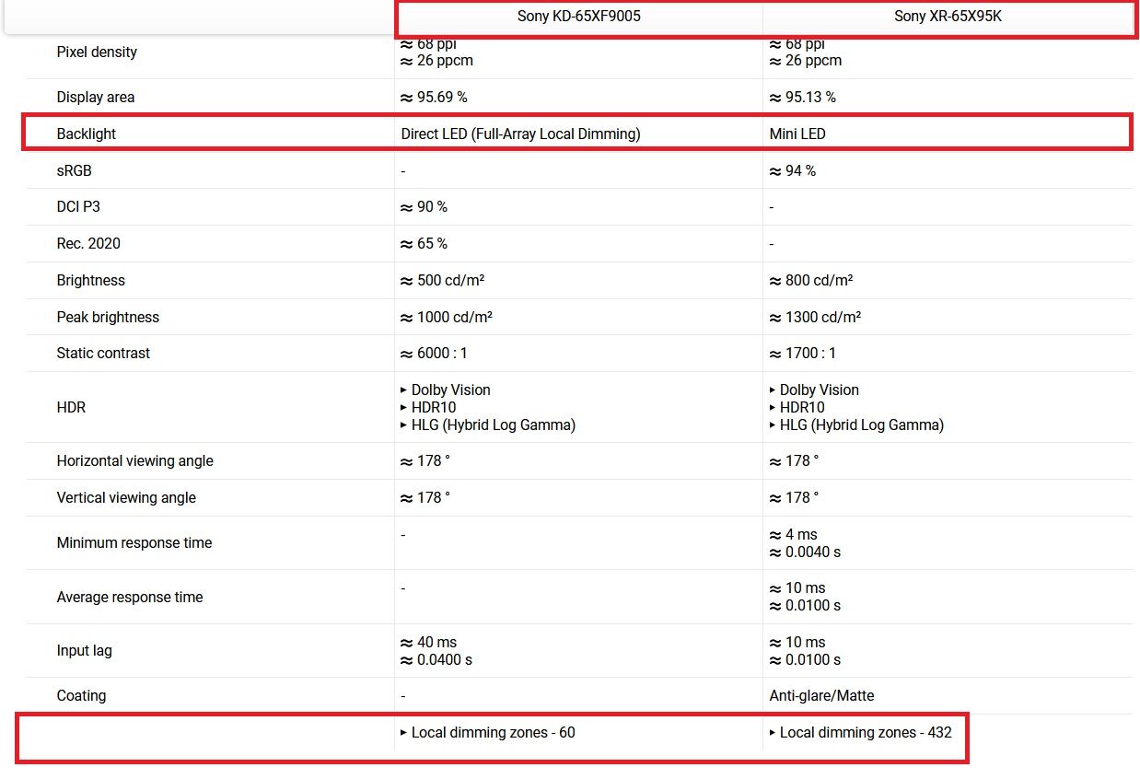Click Direct LED (Full-Array Local Dimming) cell
1140x779 pixels.
[x=520, y=134]
